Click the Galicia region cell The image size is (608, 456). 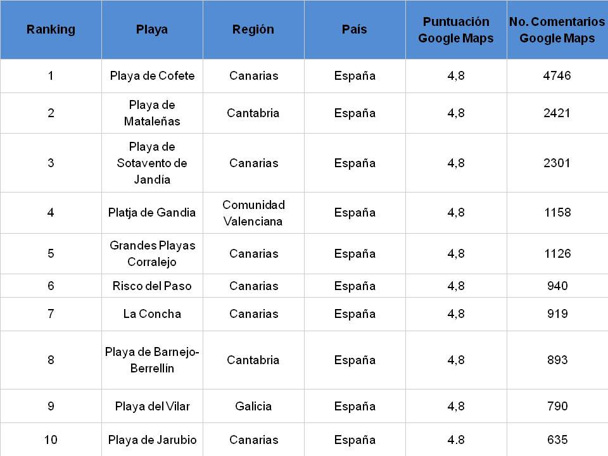click(253, 406)
